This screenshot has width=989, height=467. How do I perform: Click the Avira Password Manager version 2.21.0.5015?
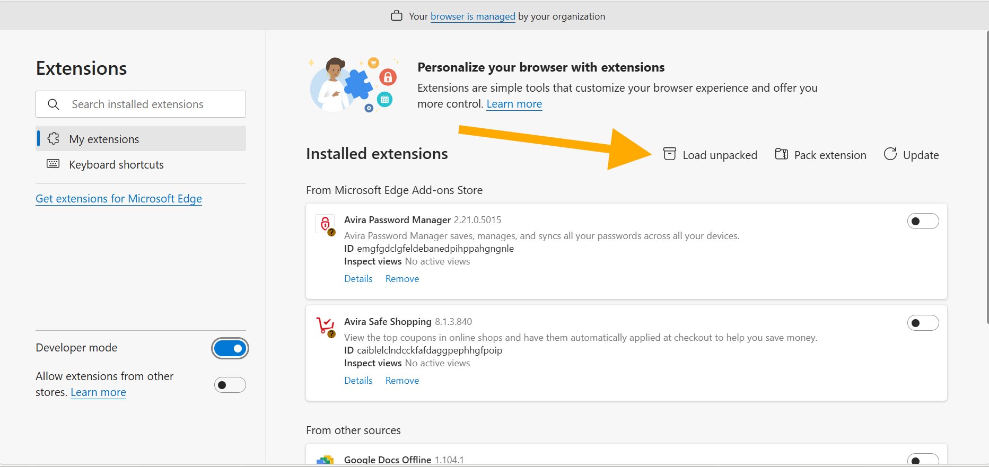pos(477,220)
